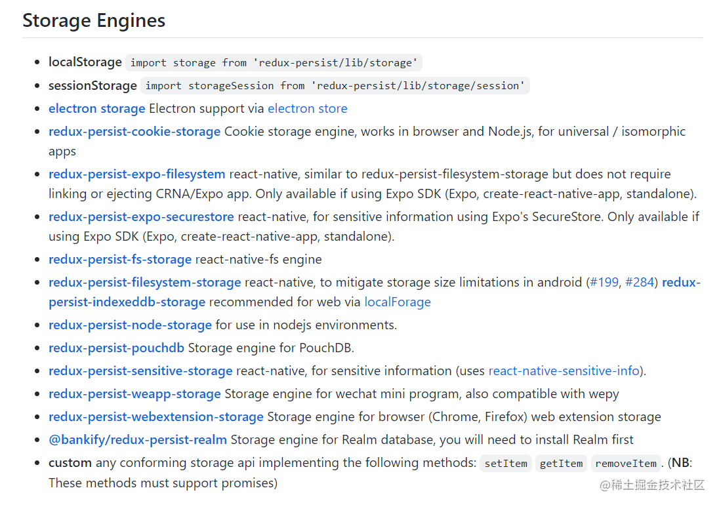This screenshot has height=505, width=719.
Task: Follow the localForage link
Action: pyautogui.click(x=398, y=302)
